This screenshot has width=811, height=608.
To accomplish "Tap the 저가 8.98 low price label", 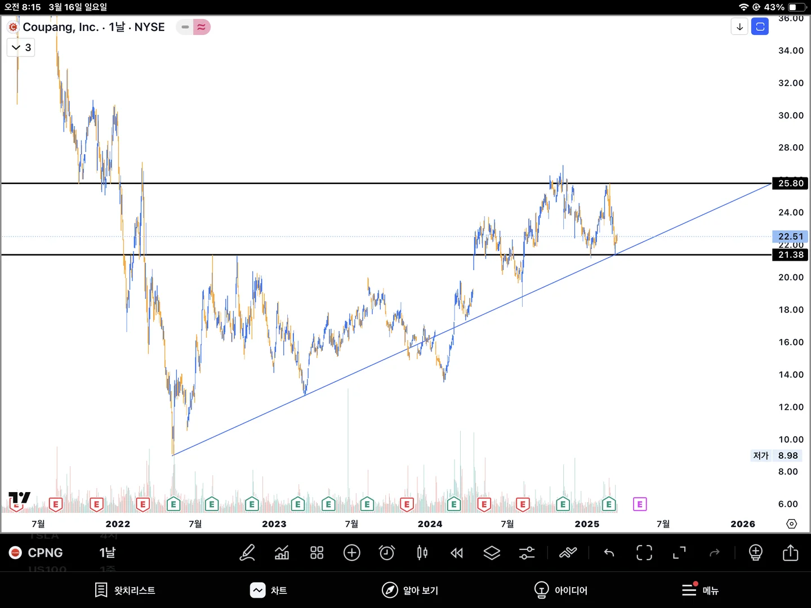I will click(x=776, y=455).
